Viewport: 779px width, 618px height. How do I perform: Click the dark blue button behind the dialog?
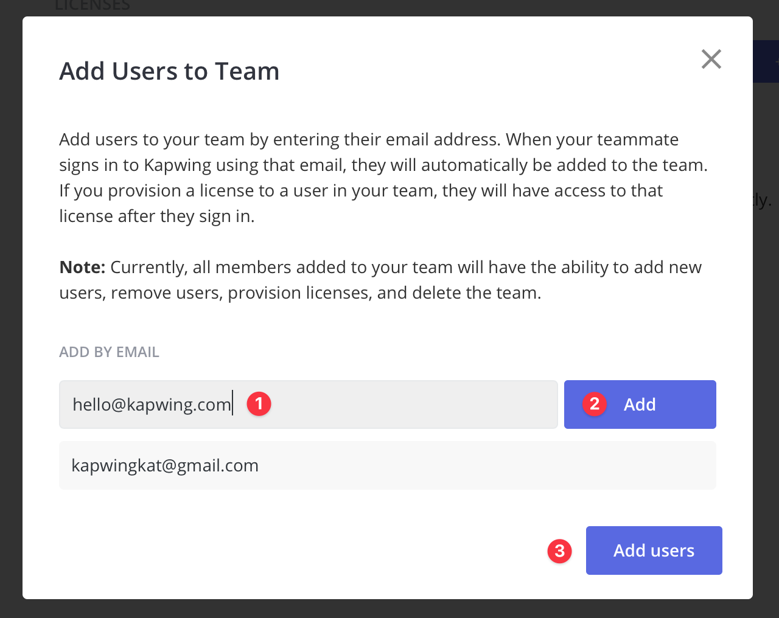point(766,61)
